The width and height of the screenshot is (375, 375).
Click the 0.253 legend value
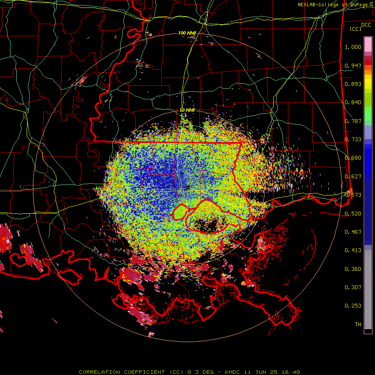point(353,306)
